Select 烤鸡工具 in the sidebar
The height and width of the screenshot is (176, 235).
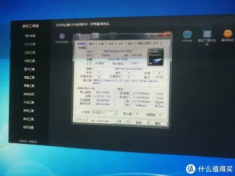(29, 111)
